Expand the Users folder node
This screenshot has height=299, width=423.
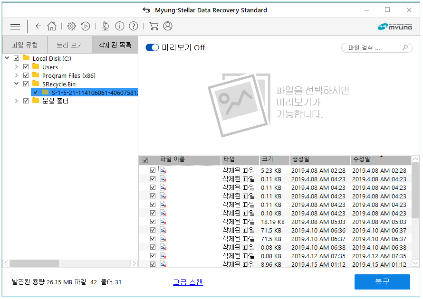(x=17, y=66)
